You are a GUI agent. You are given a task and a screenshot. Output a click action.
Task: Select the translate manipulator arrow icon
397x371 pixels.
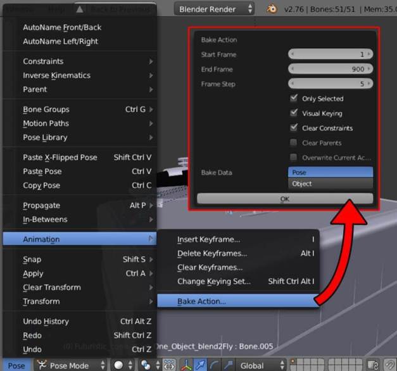click(x=200, y=365)
